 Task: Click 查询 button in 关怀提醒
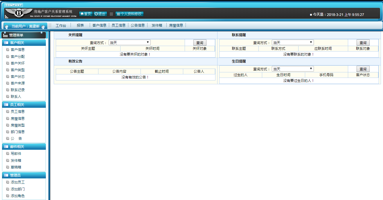click(x=200, y=43)
